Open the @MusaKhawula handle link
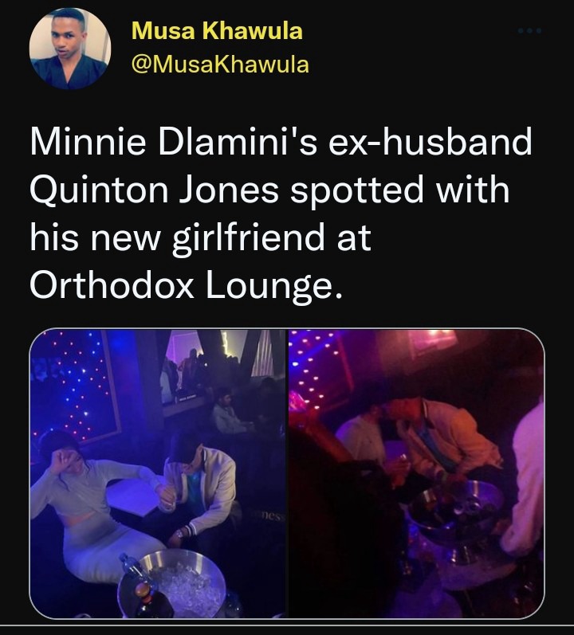Viewport: 574px width, 635px height. [x=220, y=65]
